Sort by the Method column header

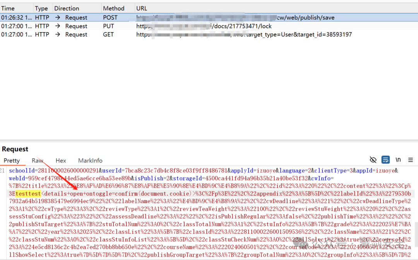point(113,8)
